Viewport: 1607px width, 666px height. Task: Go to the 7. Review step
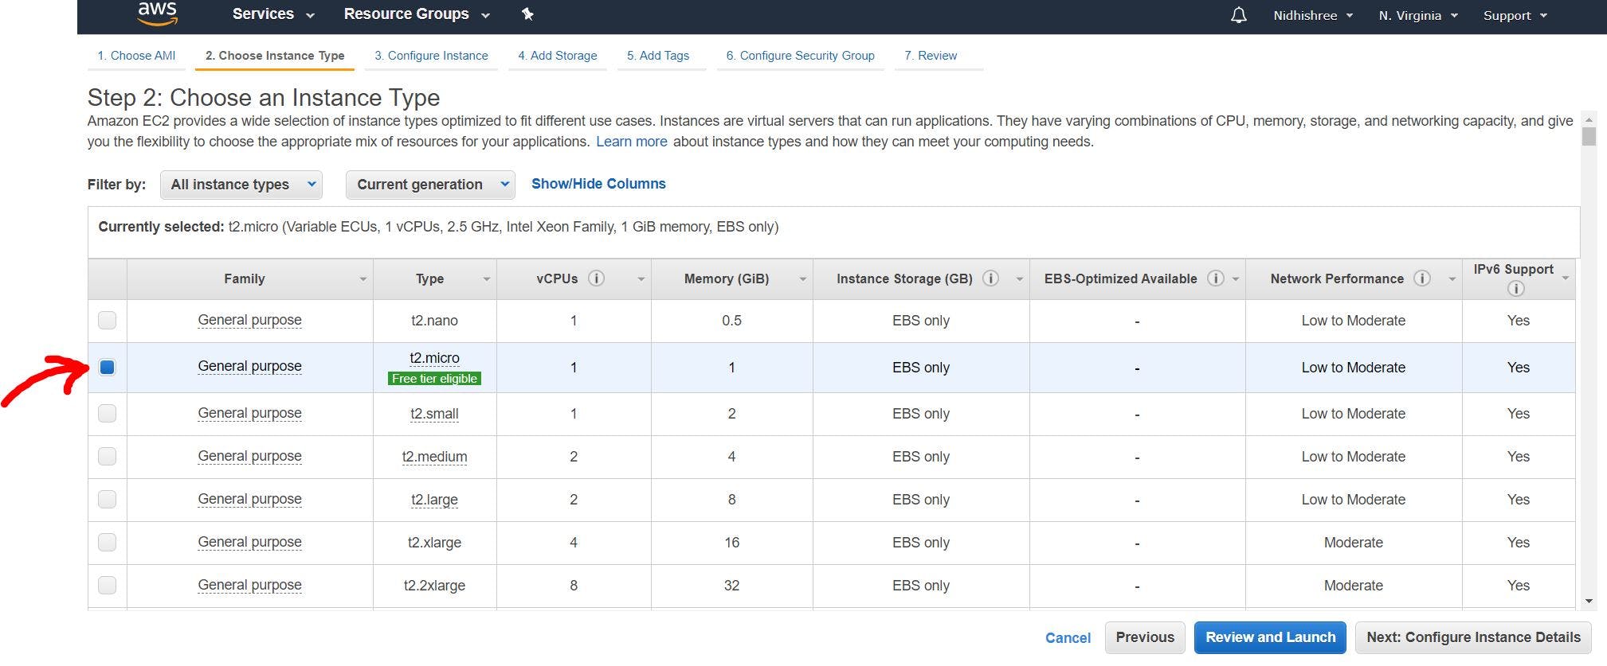click(x=931, y=56)
